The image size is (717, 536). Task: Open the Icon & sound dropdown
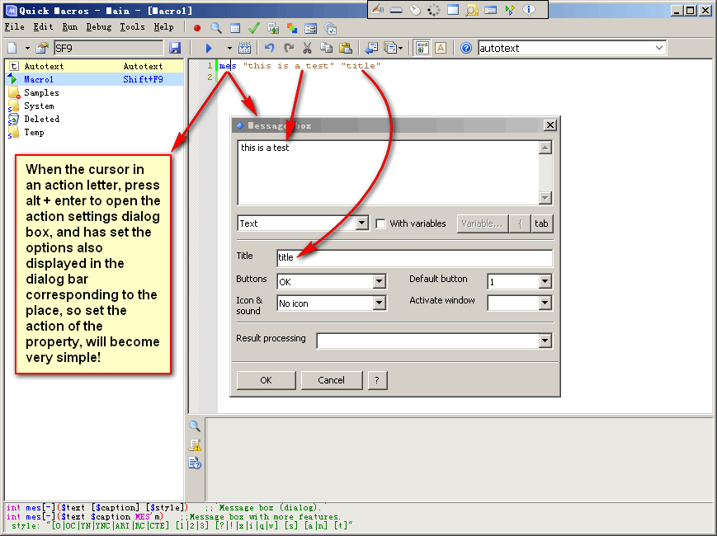tap(379, 303)
